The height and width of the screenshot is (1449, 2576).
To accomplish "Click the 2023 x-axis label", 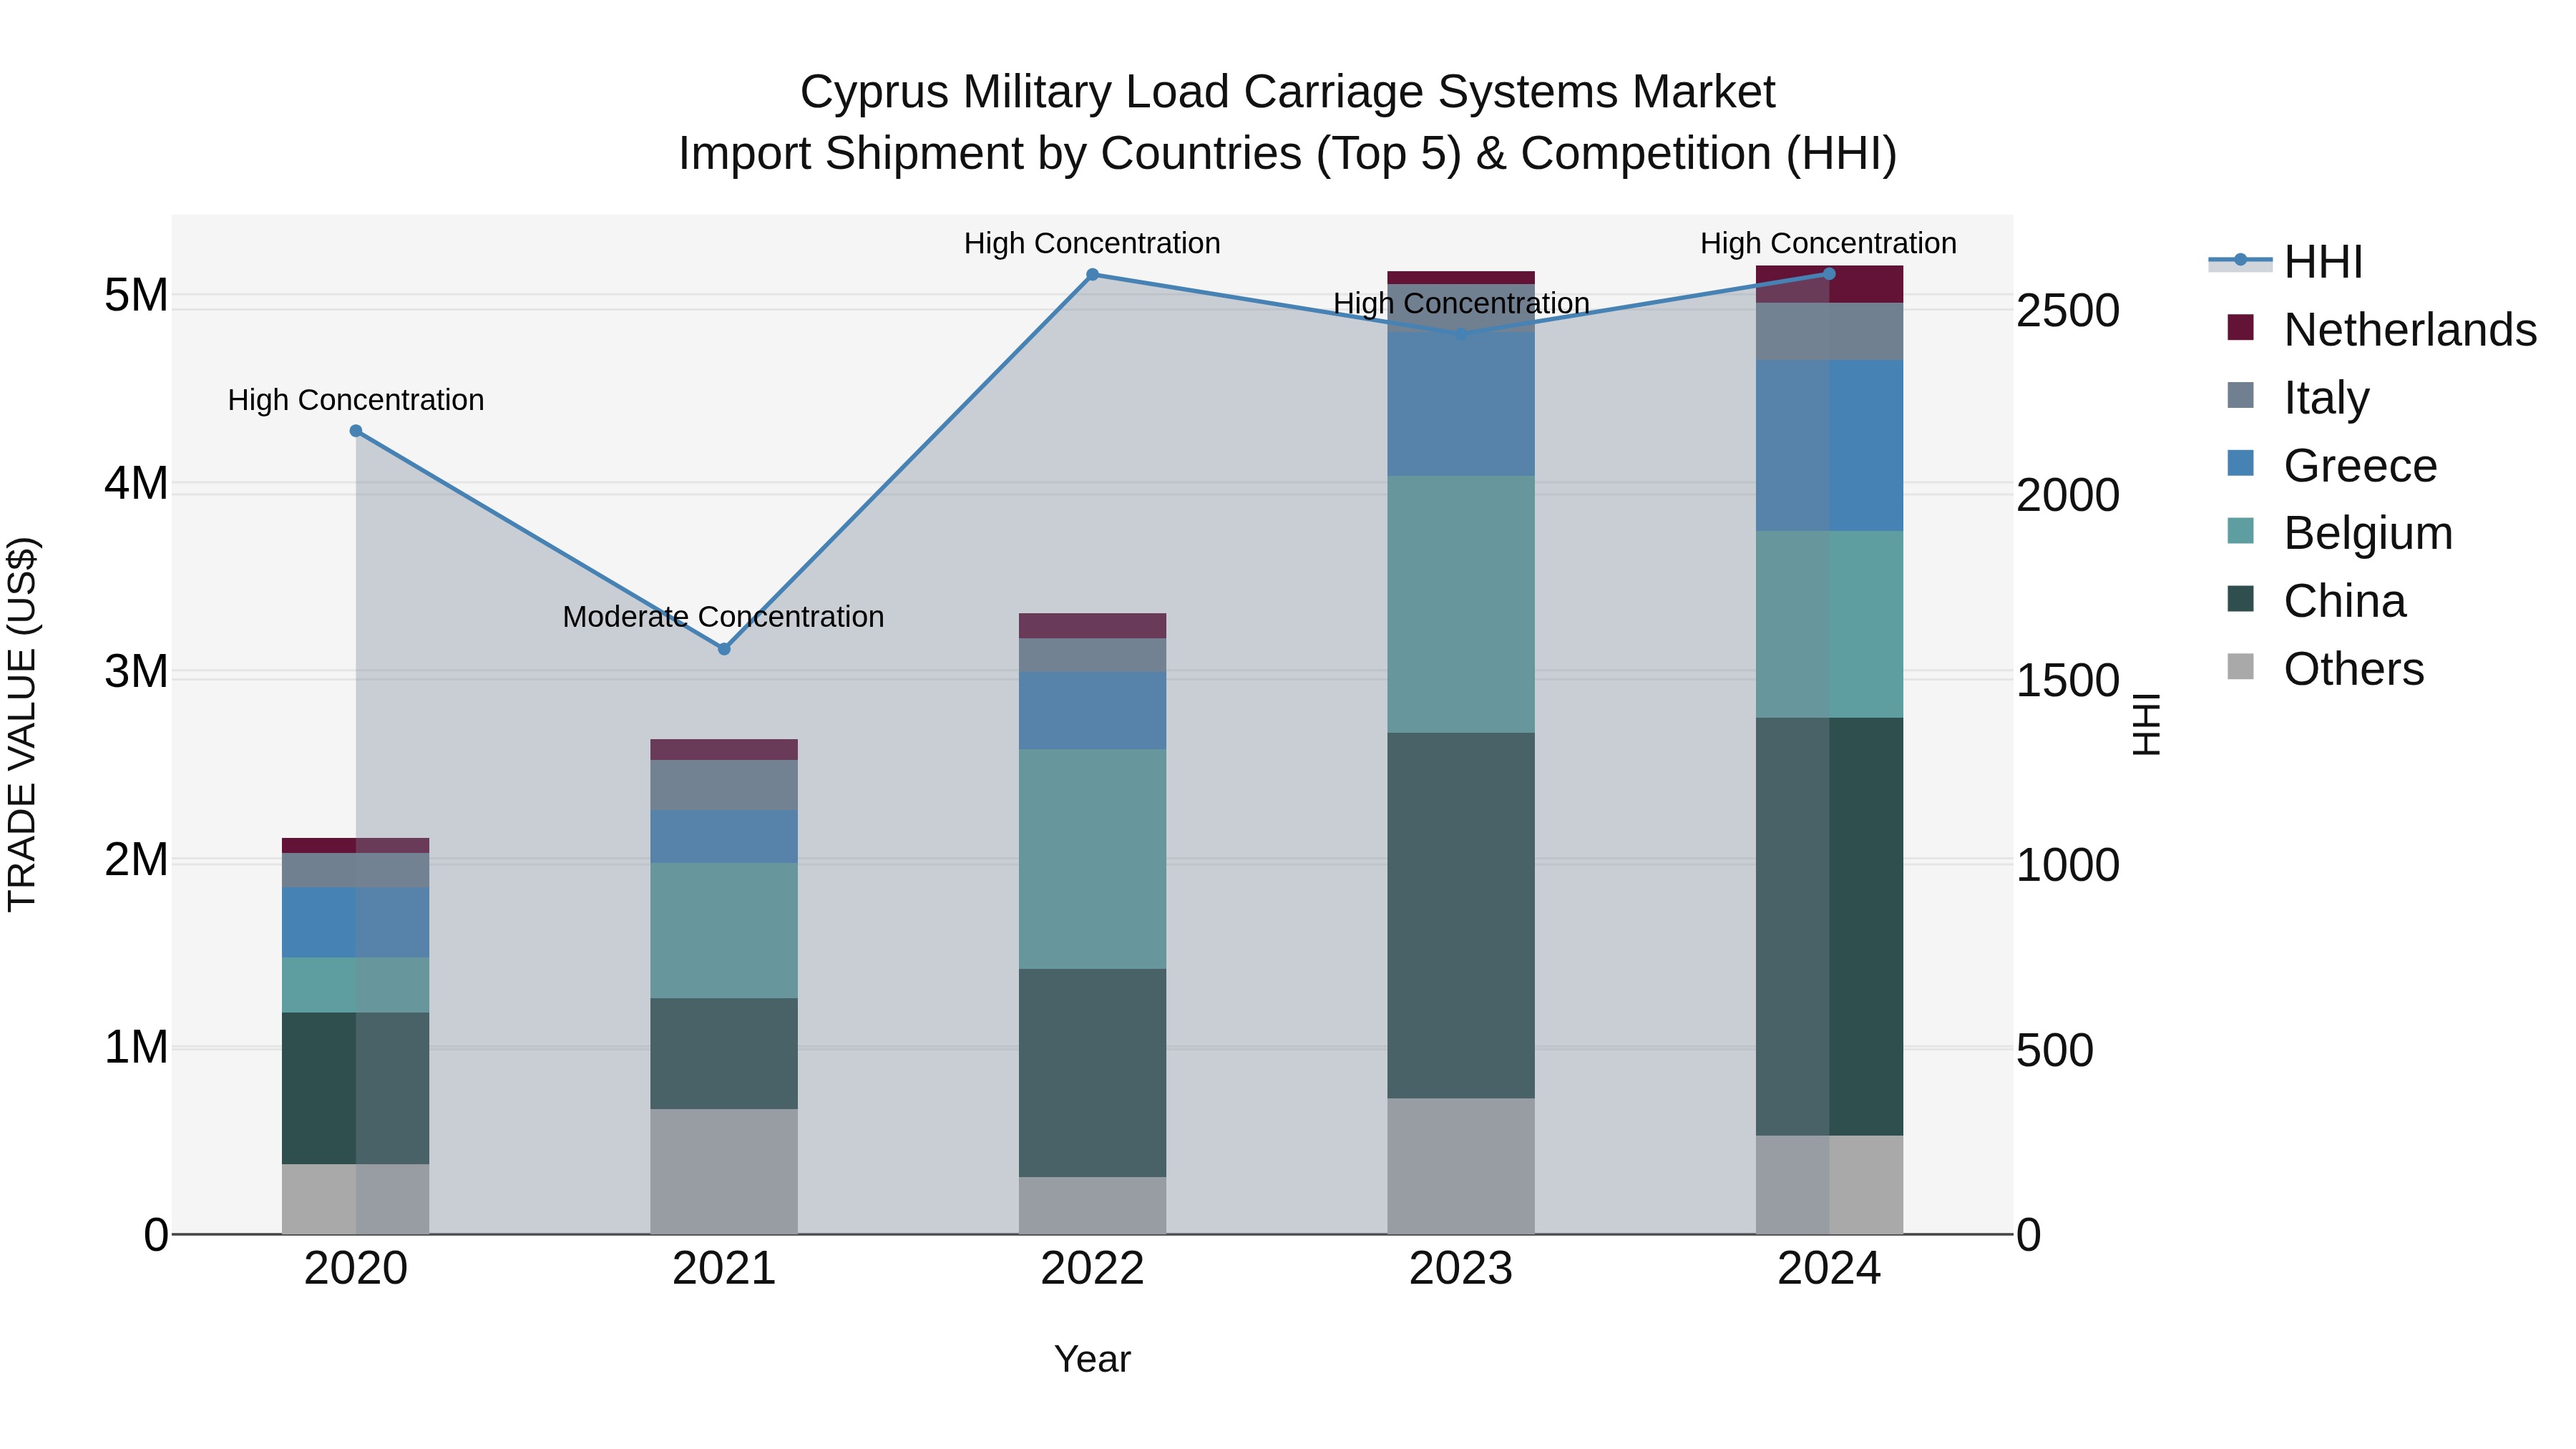I will [1461, 1269].
